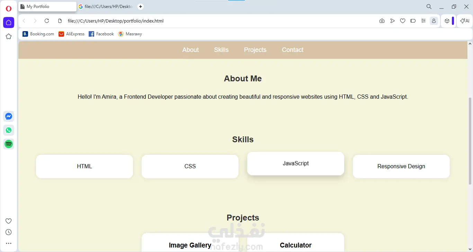Viewport: 473px width, 252px height.
Task: Click the Image Gallery project card
Action: [x=190, y=242]
